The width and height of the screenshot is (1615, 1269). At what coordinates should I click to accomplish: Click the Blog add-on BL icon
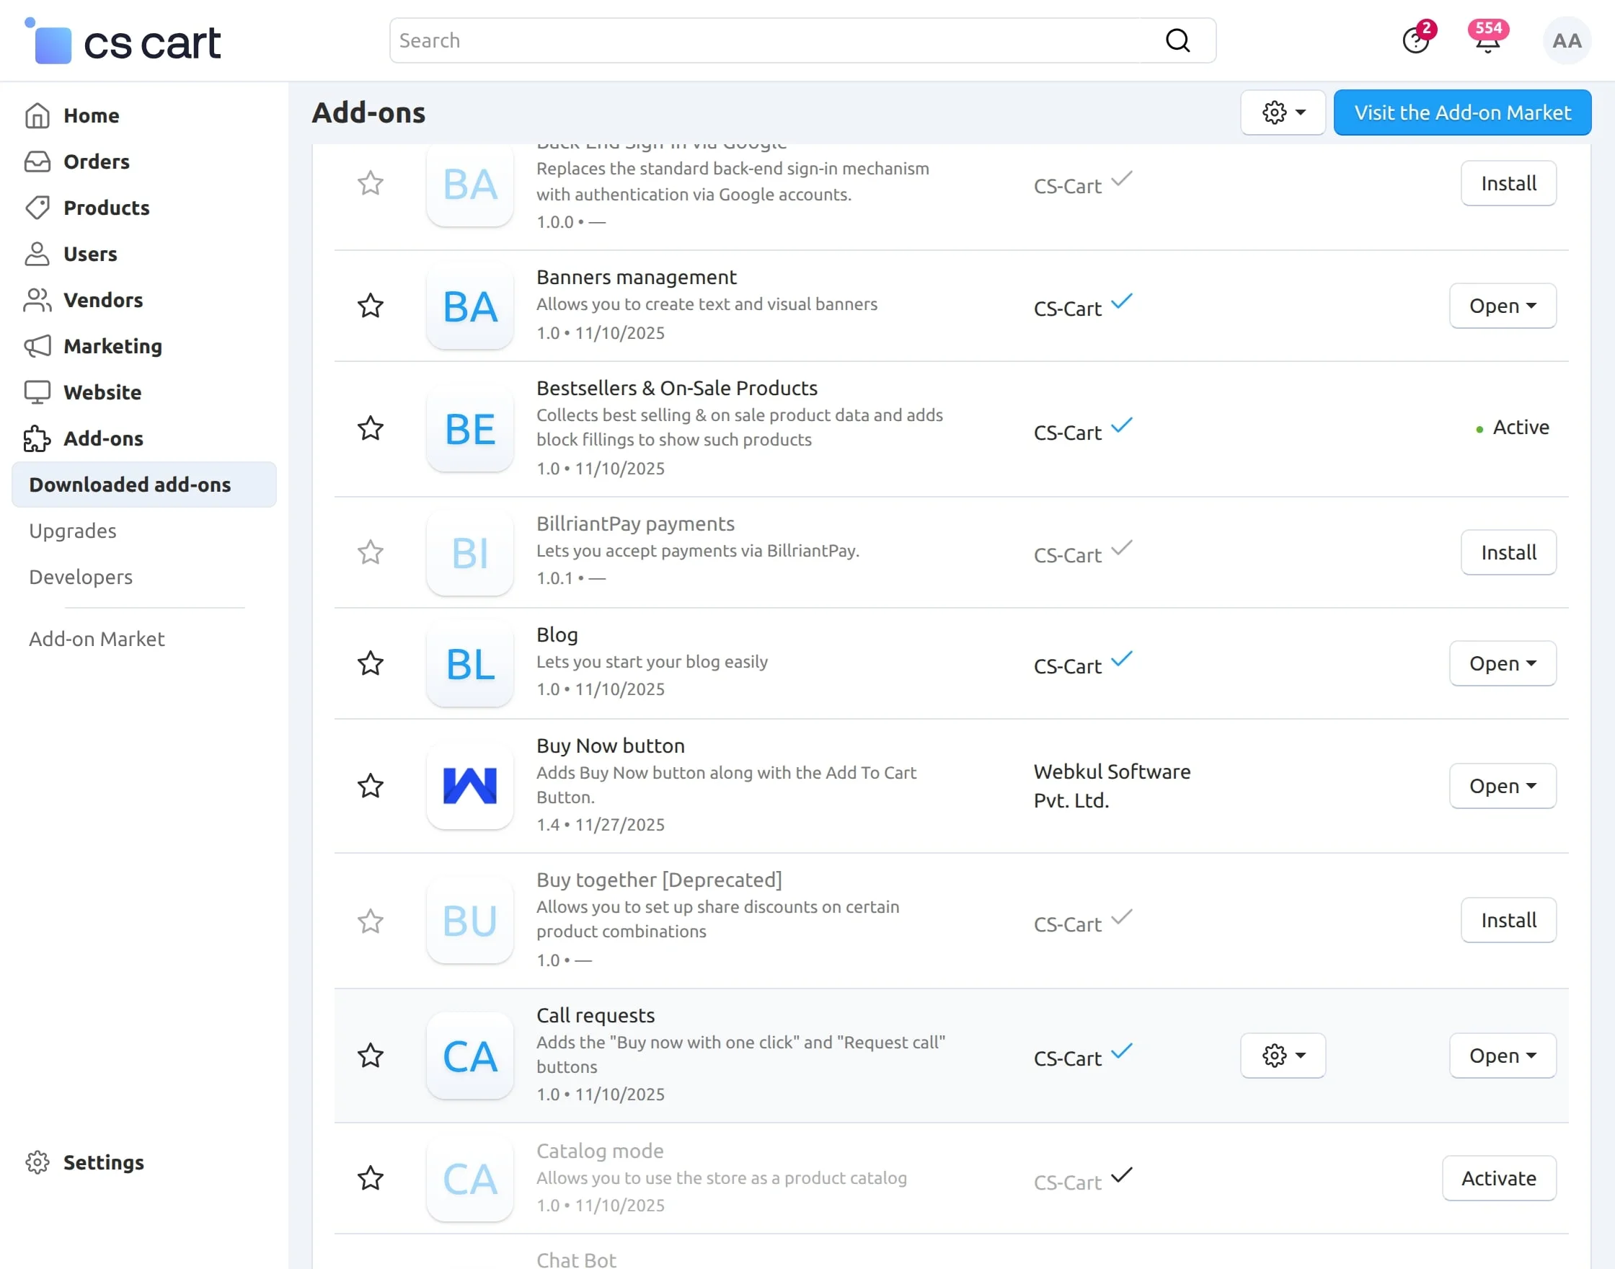pyautogui.click(x=469, y=663)
